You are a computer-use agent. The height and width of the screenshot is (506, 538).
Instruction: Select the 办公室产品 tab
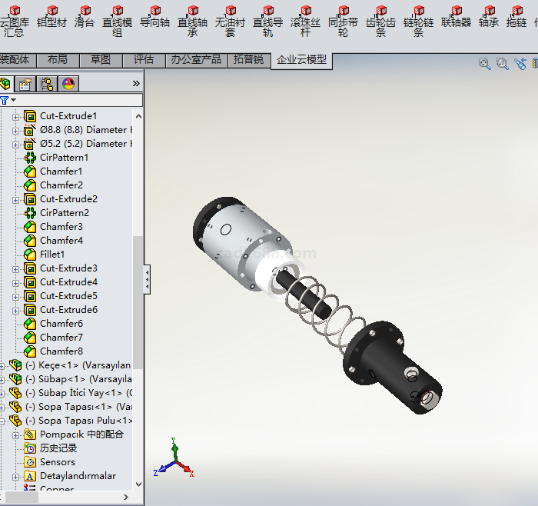tap(195, 60)
